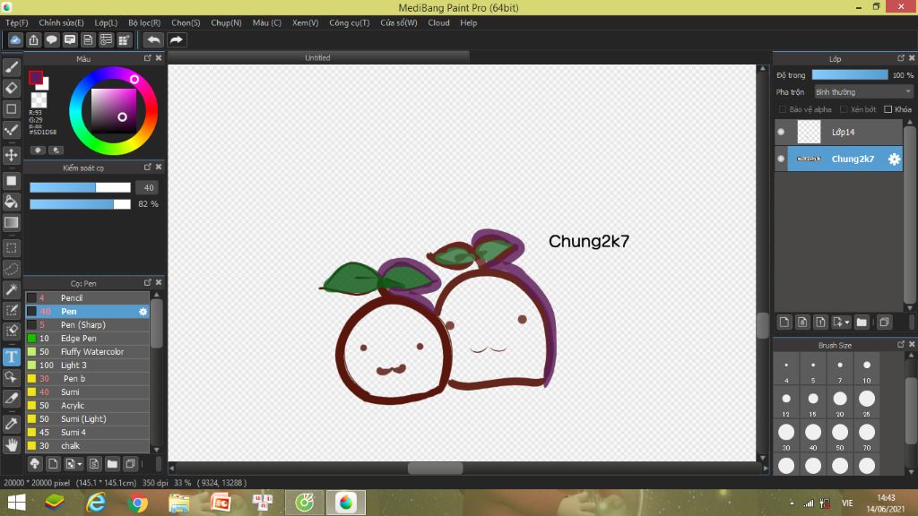Select the Magic Wand tool
This screenshot has width=918, height=516.
(x=11, y=289)
